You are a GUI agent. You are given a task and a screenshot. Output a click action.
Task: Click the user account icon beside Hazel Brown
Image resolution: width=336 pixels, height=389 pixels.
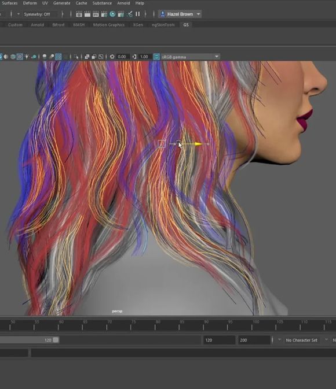click(162, 14)
